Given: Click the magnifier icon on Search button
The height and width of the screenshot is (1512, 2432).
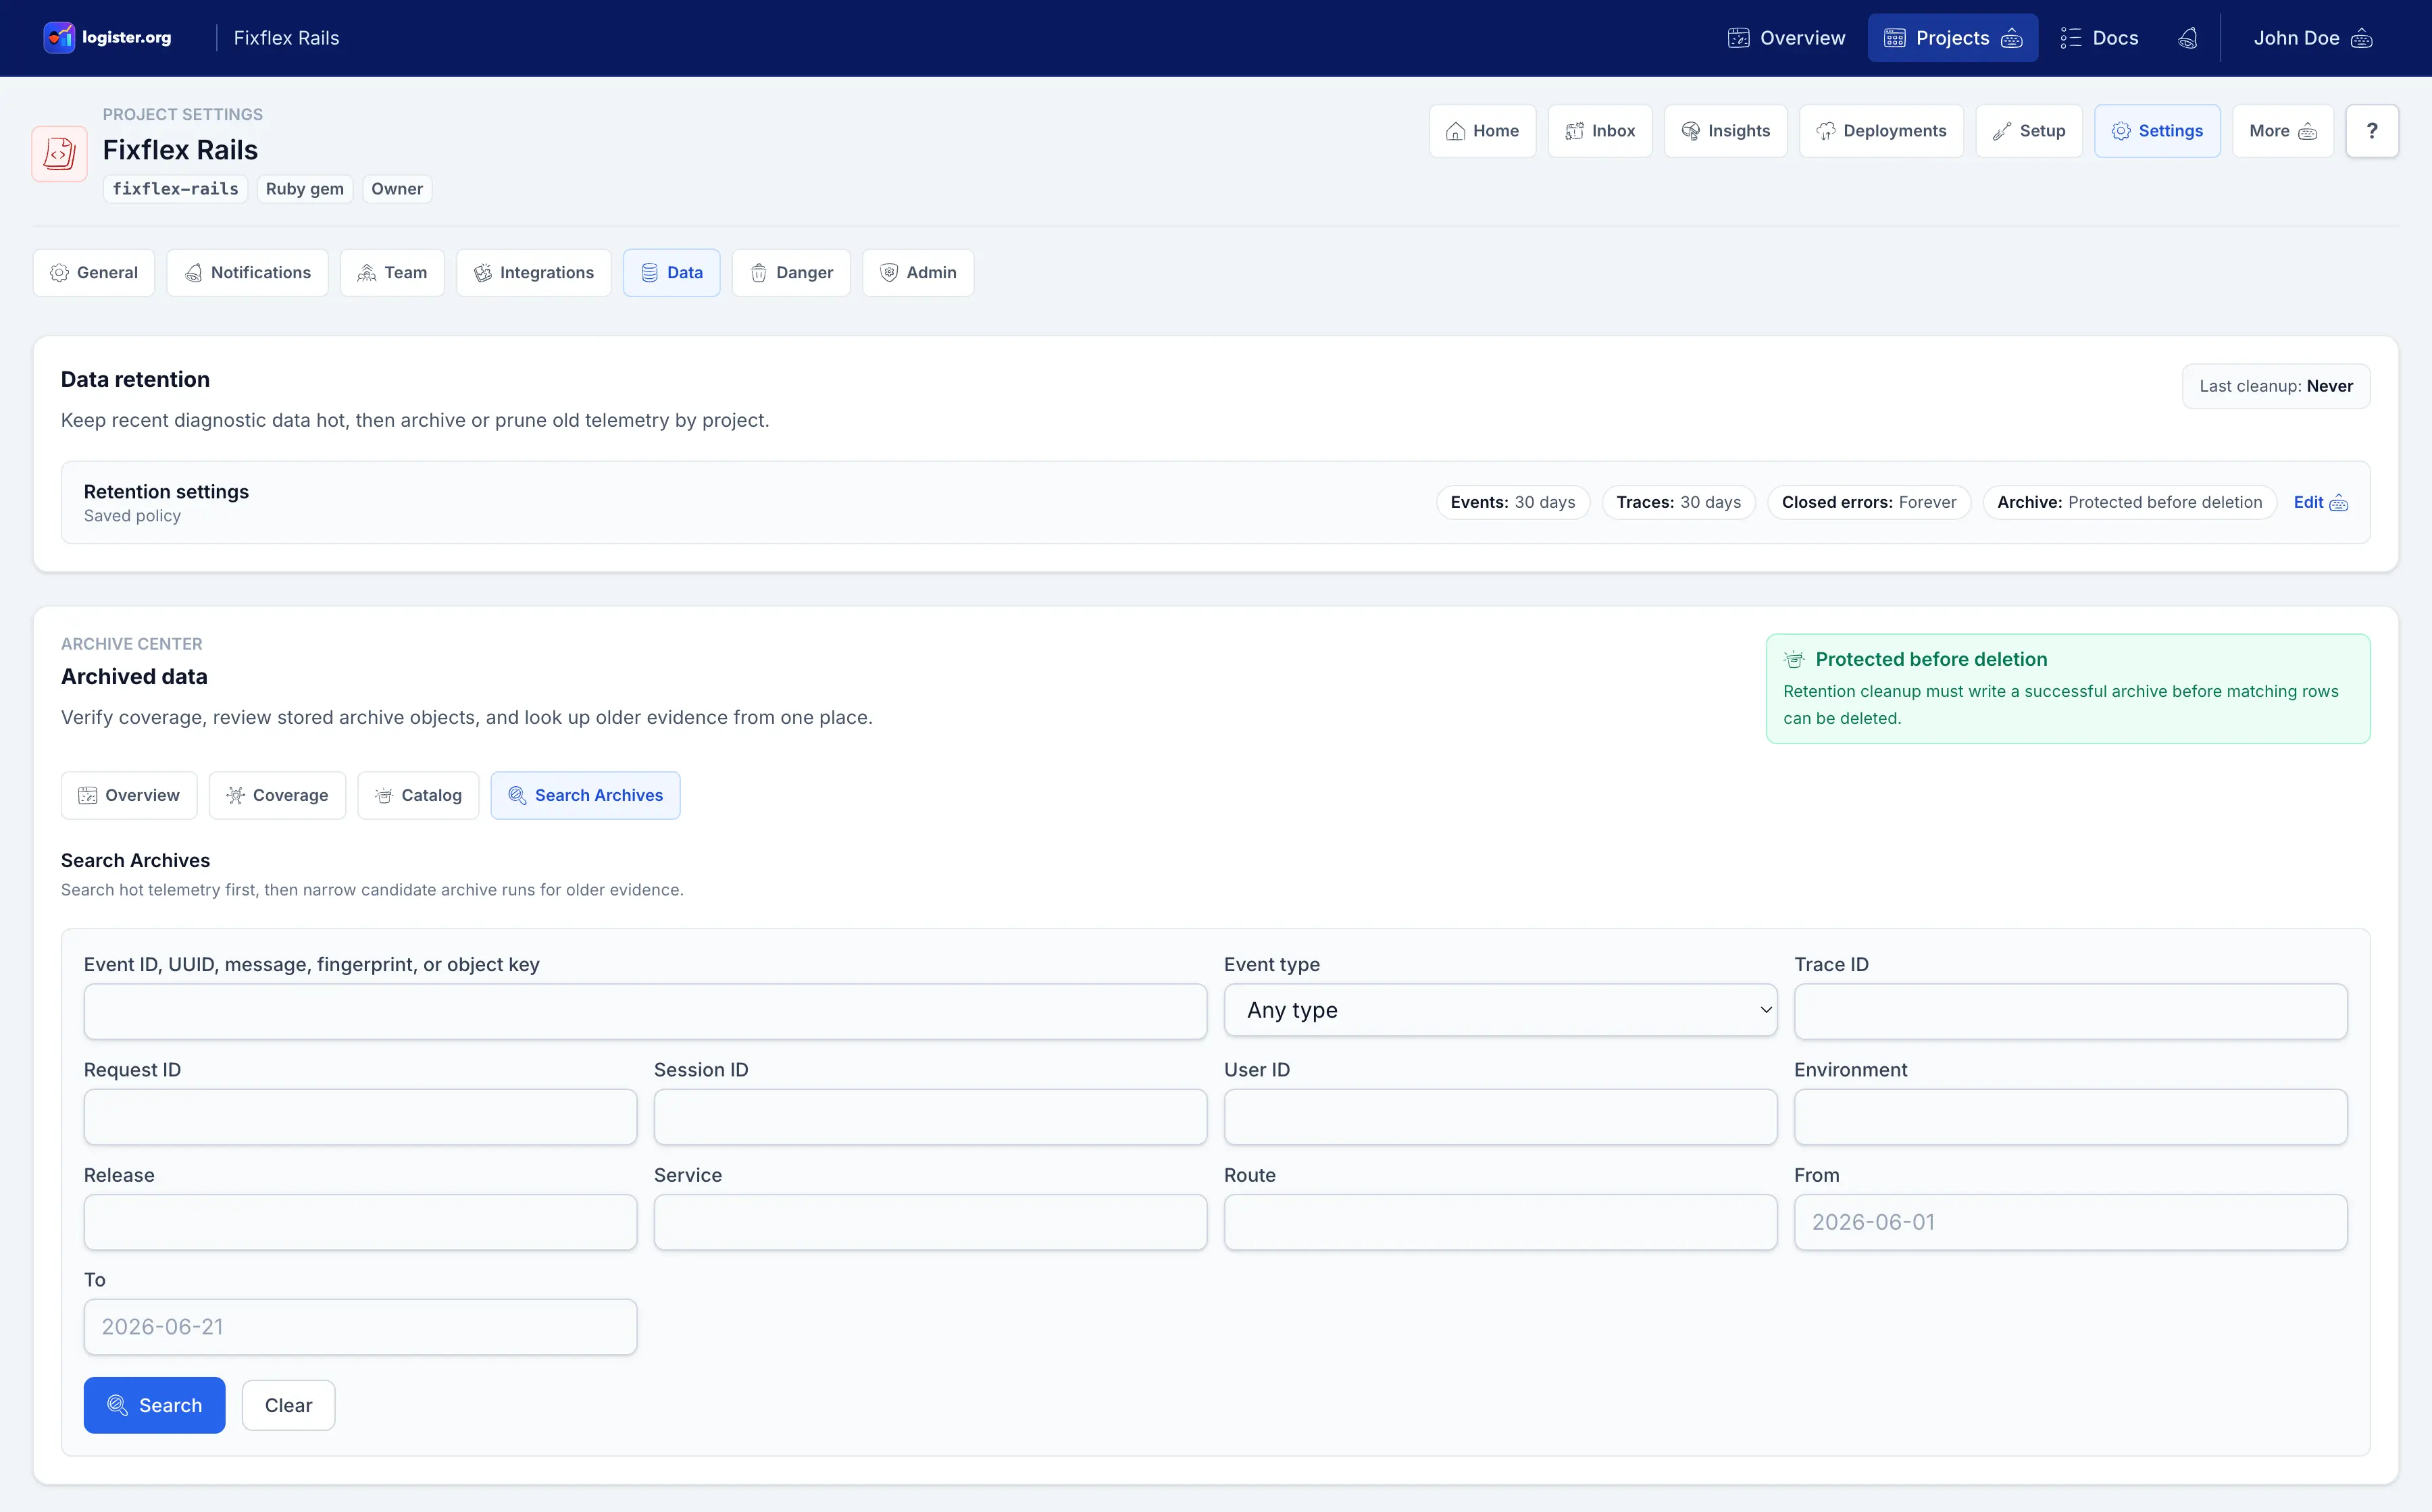Looking at the screenshot, I should 117,1405.
